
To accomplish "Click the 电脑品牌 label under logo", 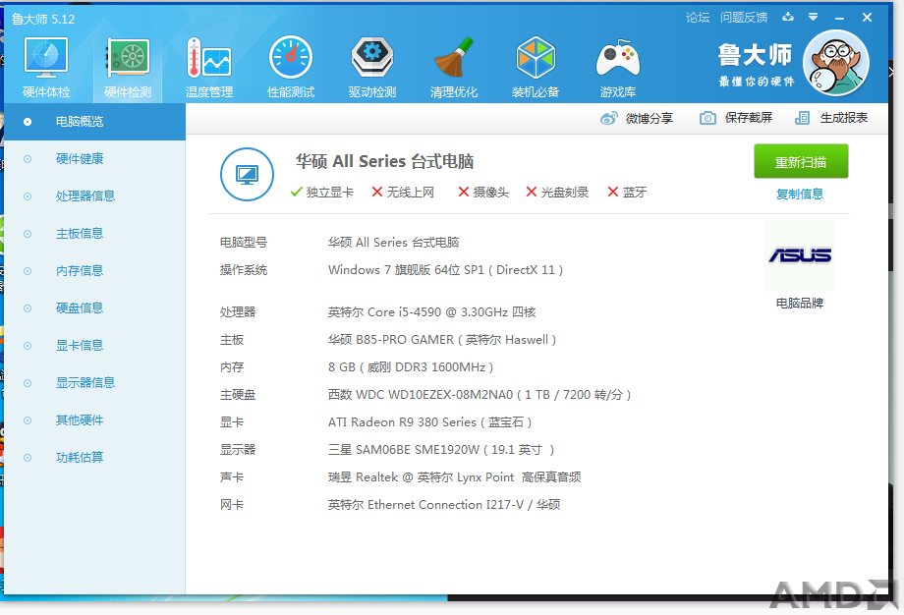I will pyautogui.click(x=800, y=304).
